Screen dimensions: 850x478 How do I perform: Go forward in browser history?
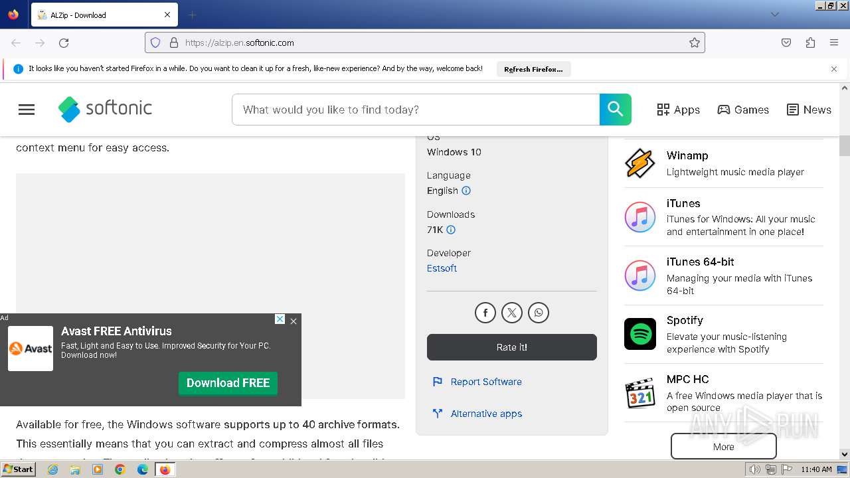point(40,42)
